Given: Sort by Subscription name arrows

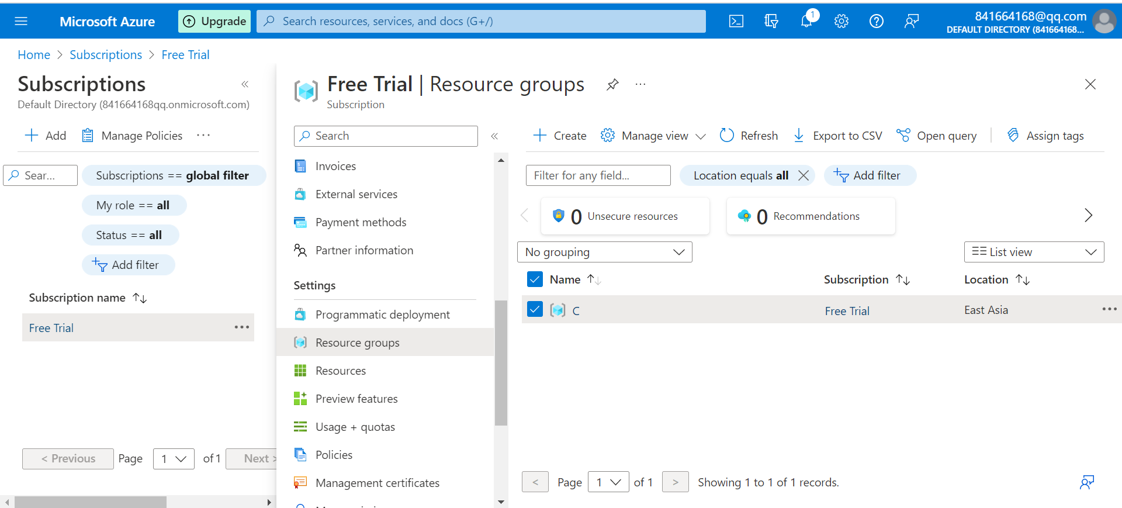Looking at the screenshot, I should pos(140,298).
